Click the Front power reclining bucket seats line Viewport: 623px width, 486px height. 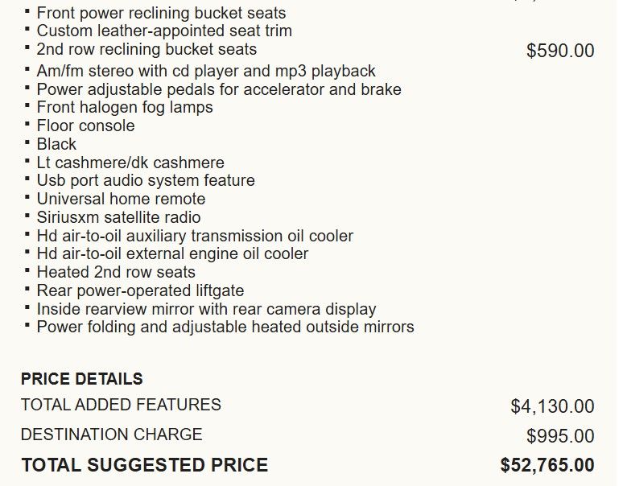161,13
